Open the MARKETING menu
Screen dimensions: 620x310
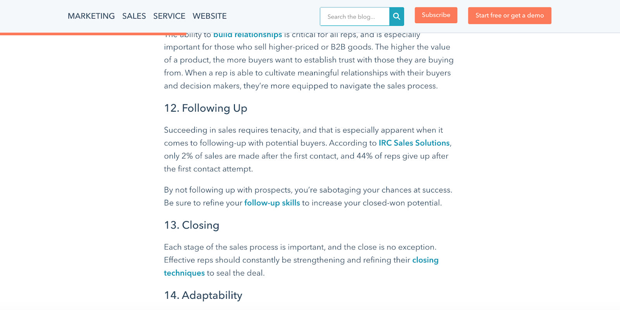pos(91,16)
